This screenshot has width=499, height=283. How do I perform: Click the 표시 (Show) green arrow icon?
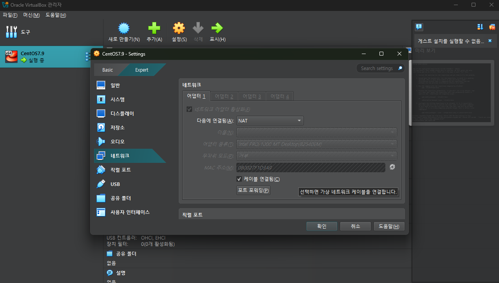pos(217,28)
